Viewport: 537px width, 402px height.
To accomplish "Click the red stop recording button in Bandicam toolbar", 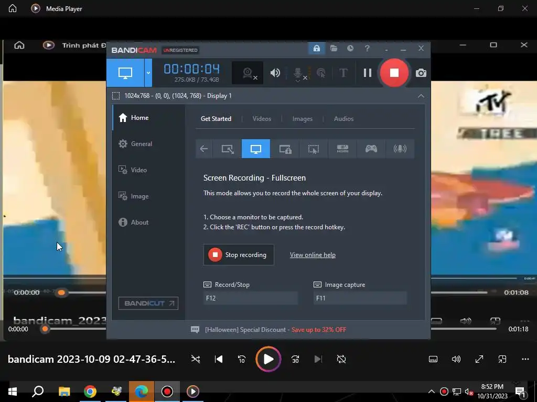I will point(394,72).
